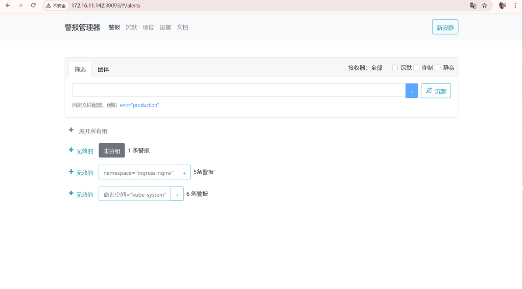Screen dimensions: 523x289
Task: Click the blue plus button beside the filter input
Action: (x=412, y=91)
